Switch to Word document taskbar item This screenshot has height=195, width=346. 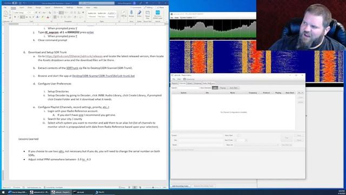(17, 192)
